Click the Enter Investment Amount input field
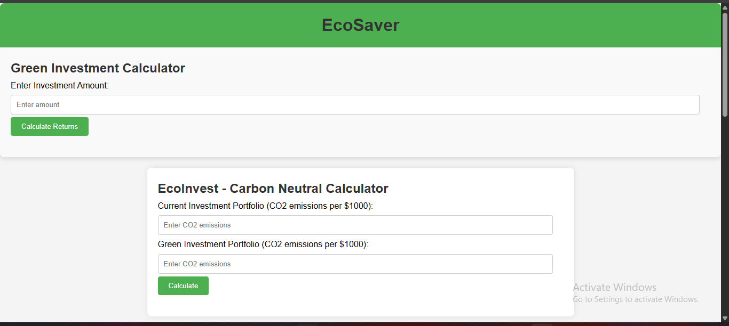 point(355,104)
